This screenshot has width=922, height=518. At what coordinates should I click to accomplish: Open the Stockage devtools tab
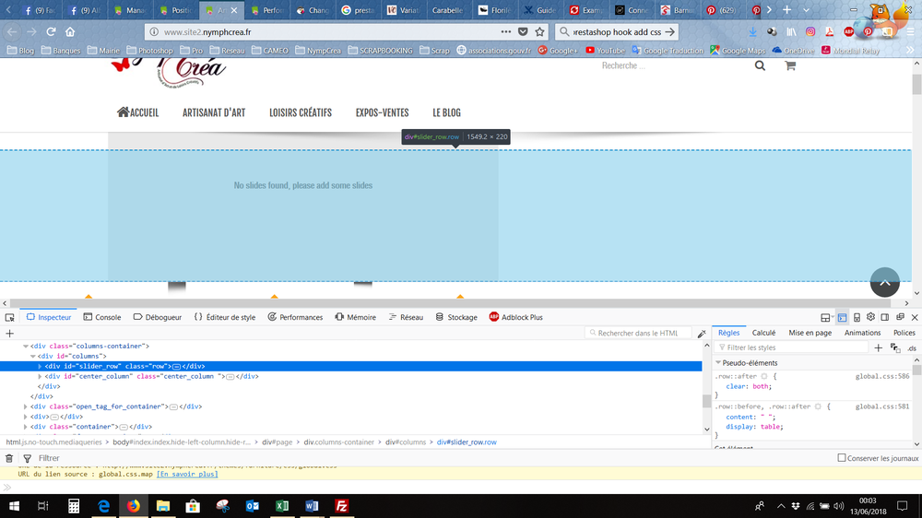(x=456, y=317)
